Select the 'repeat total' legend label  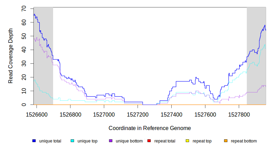tap(165, 141)
